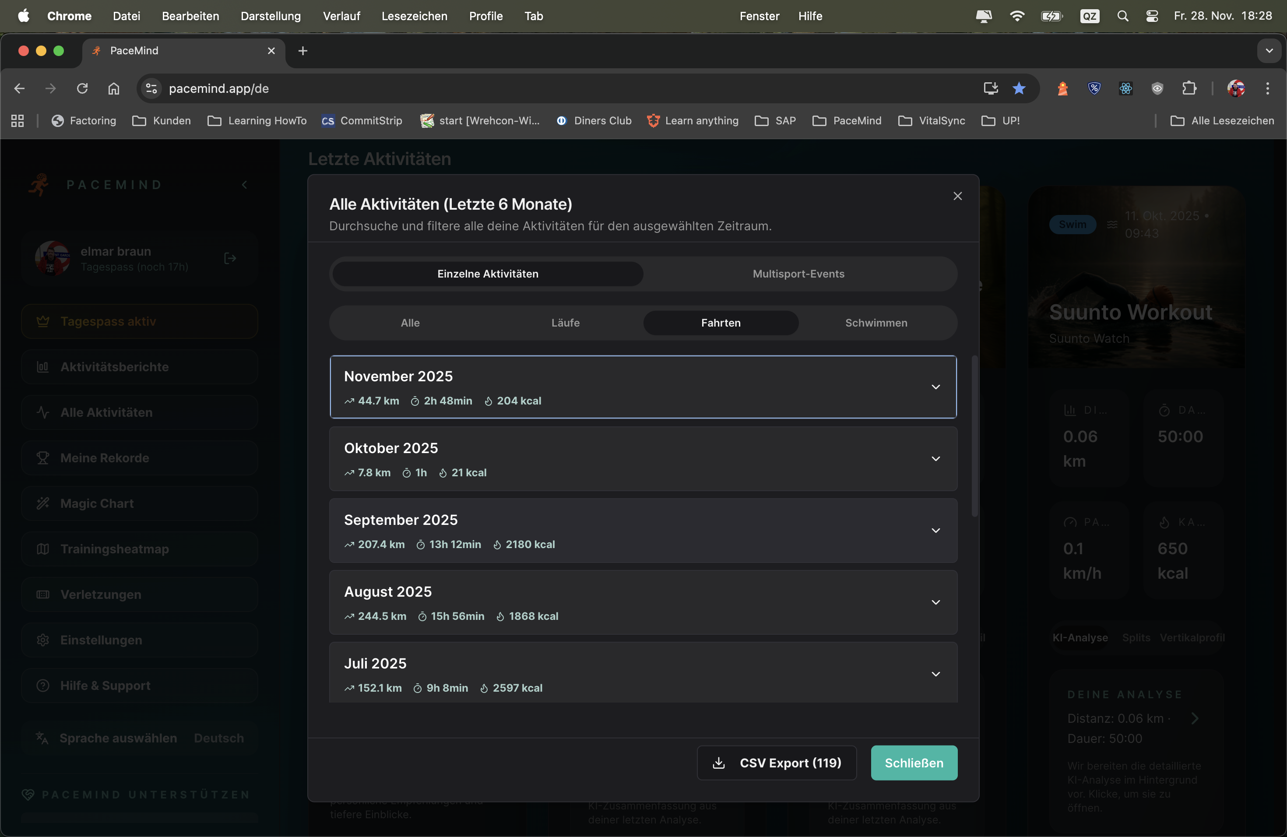
Task: Select the Läufe activity filter
Action: coord(565,323)
